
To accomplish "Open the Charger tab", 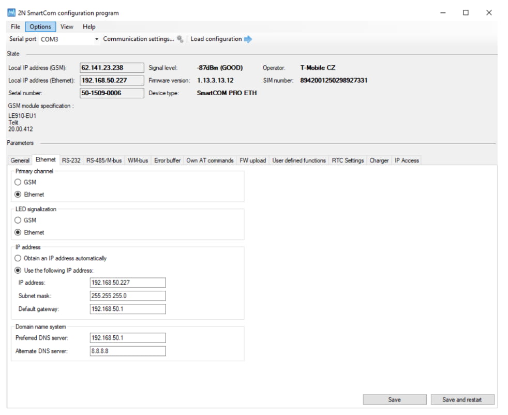I will coord(379,160).
